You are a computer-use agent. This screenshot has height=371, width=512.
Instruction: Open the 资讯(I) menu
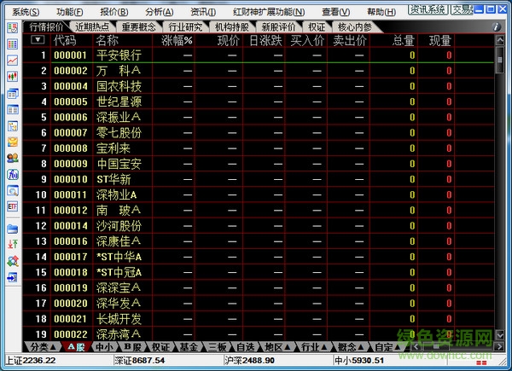click(203, 12)
